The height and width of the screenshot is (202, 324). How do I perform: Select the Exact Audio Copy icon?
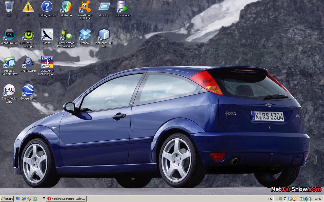point(9,90)
